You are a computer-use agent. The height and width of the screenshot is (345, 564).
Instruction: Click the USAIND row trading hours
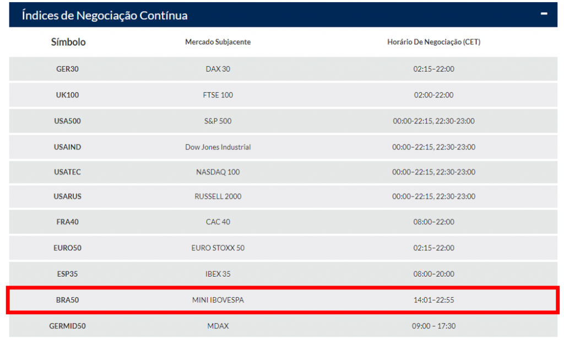click(x=434, y=147)
